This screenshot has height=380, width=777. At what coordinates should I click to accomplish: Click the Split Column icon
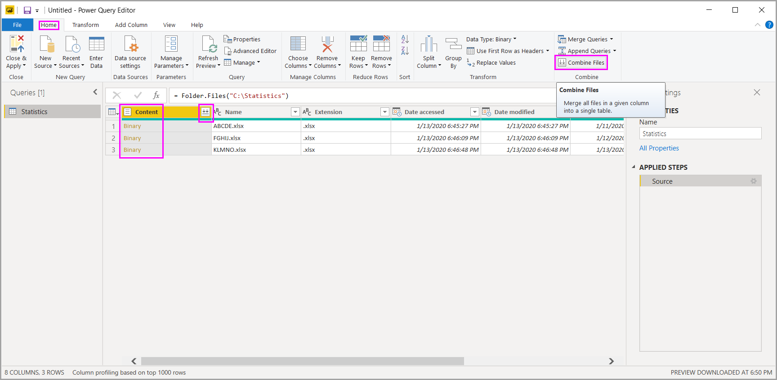pyautogui.click(x=429, y=44)
